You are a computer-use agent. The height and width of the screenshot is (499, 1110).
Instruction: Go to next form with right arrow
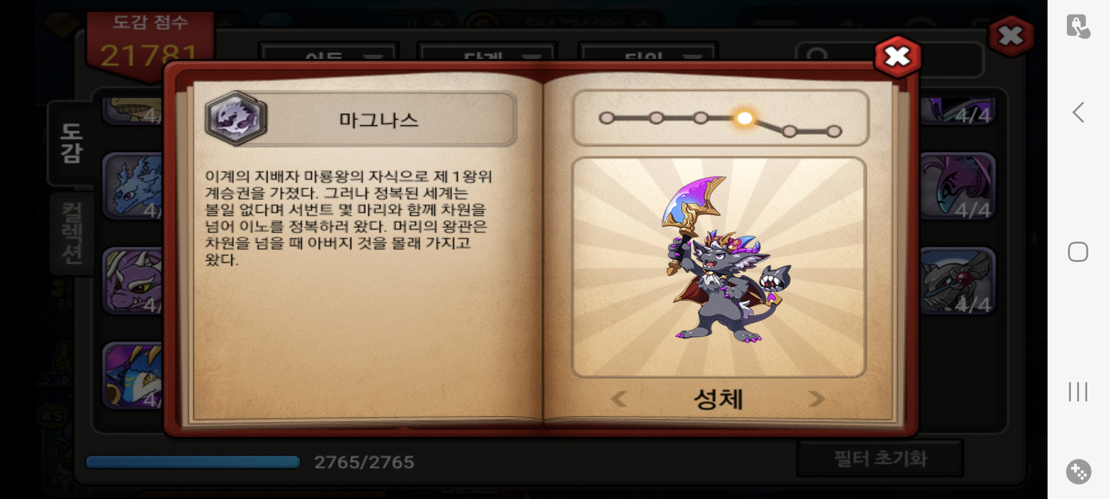click(x=817, y=399)
